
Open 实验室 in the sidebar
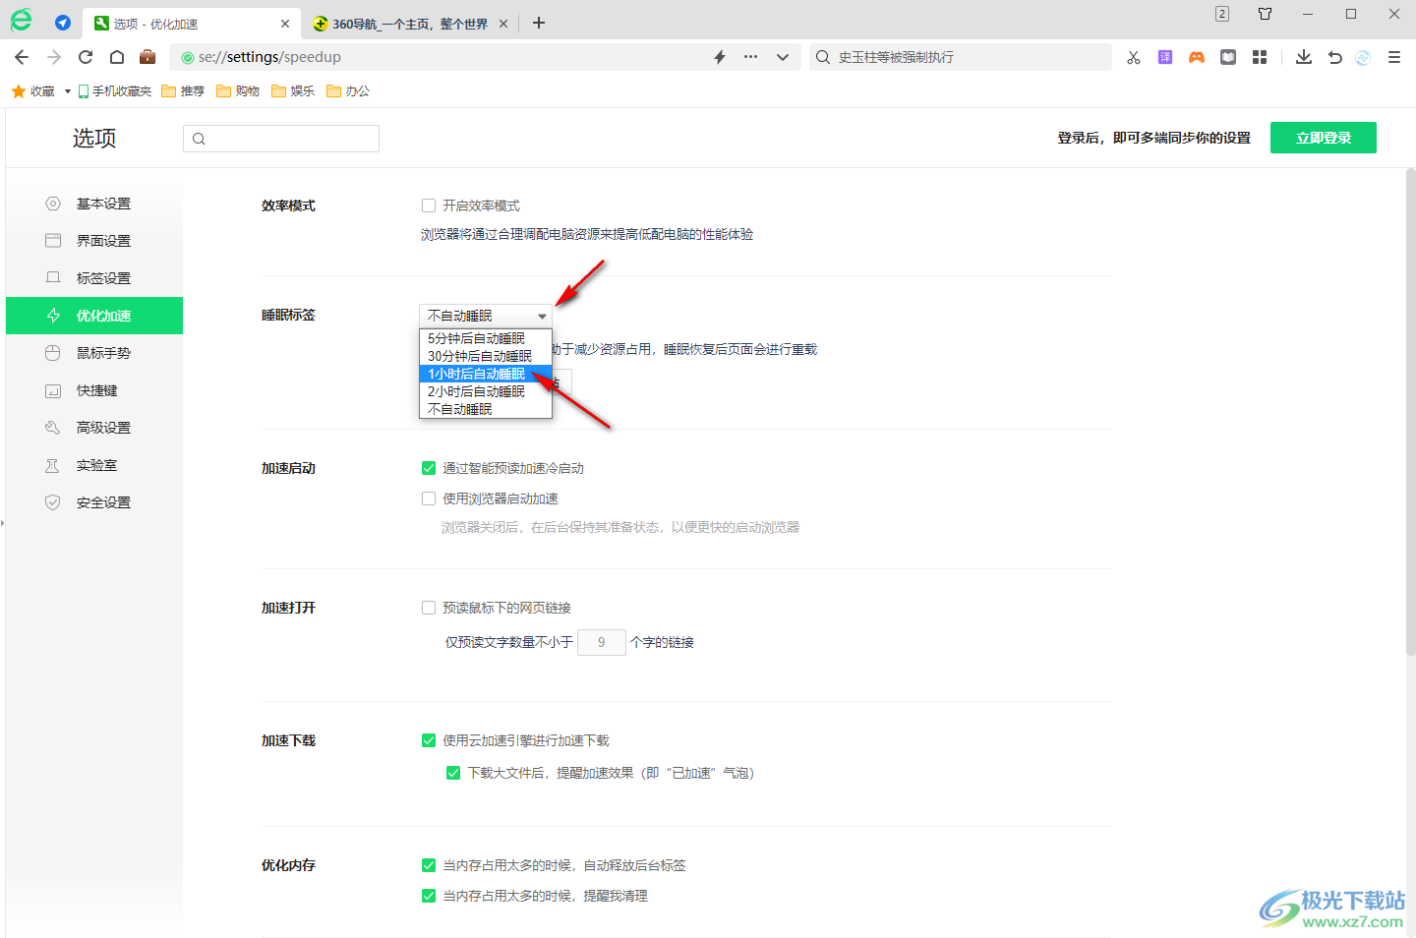click(94, 465)
